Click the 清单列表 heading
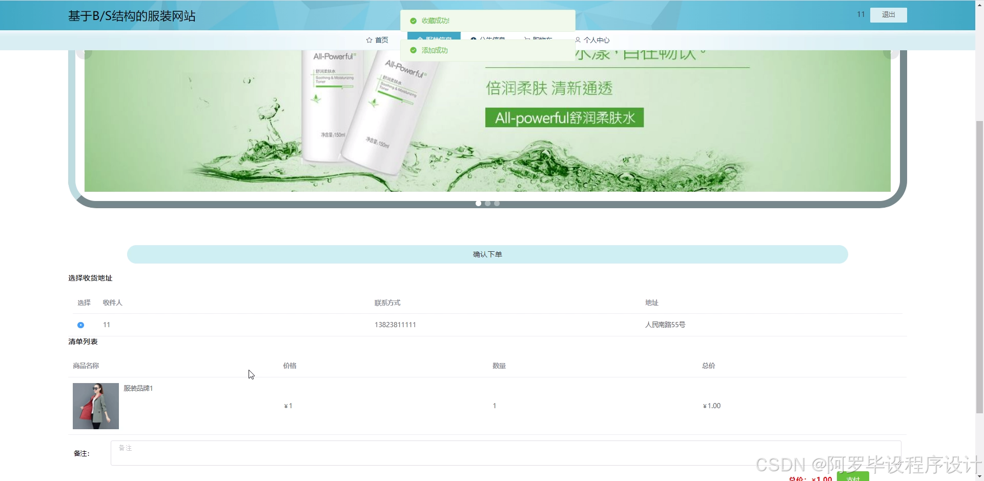Image resolution: width=984 pixels, height=481 pixels. (83, 342)
